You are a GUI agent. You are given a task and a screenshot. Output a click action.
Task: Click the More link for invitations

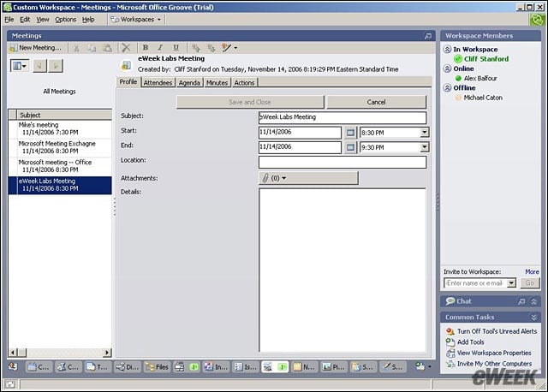click(x=532, y=271)
